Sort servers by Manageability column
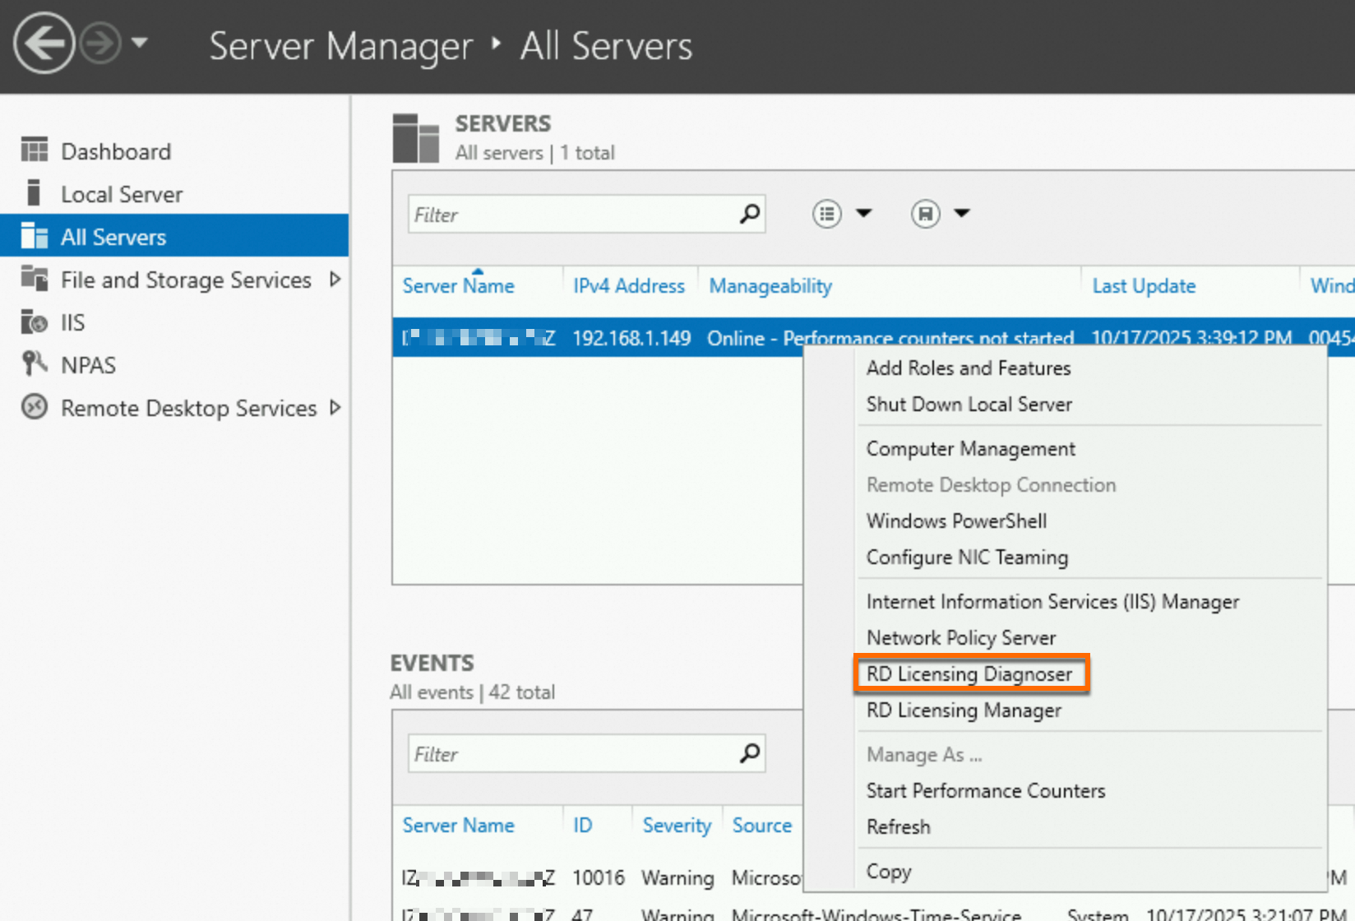Screen dimensions: 1355x921 click(x=770, y=285)
